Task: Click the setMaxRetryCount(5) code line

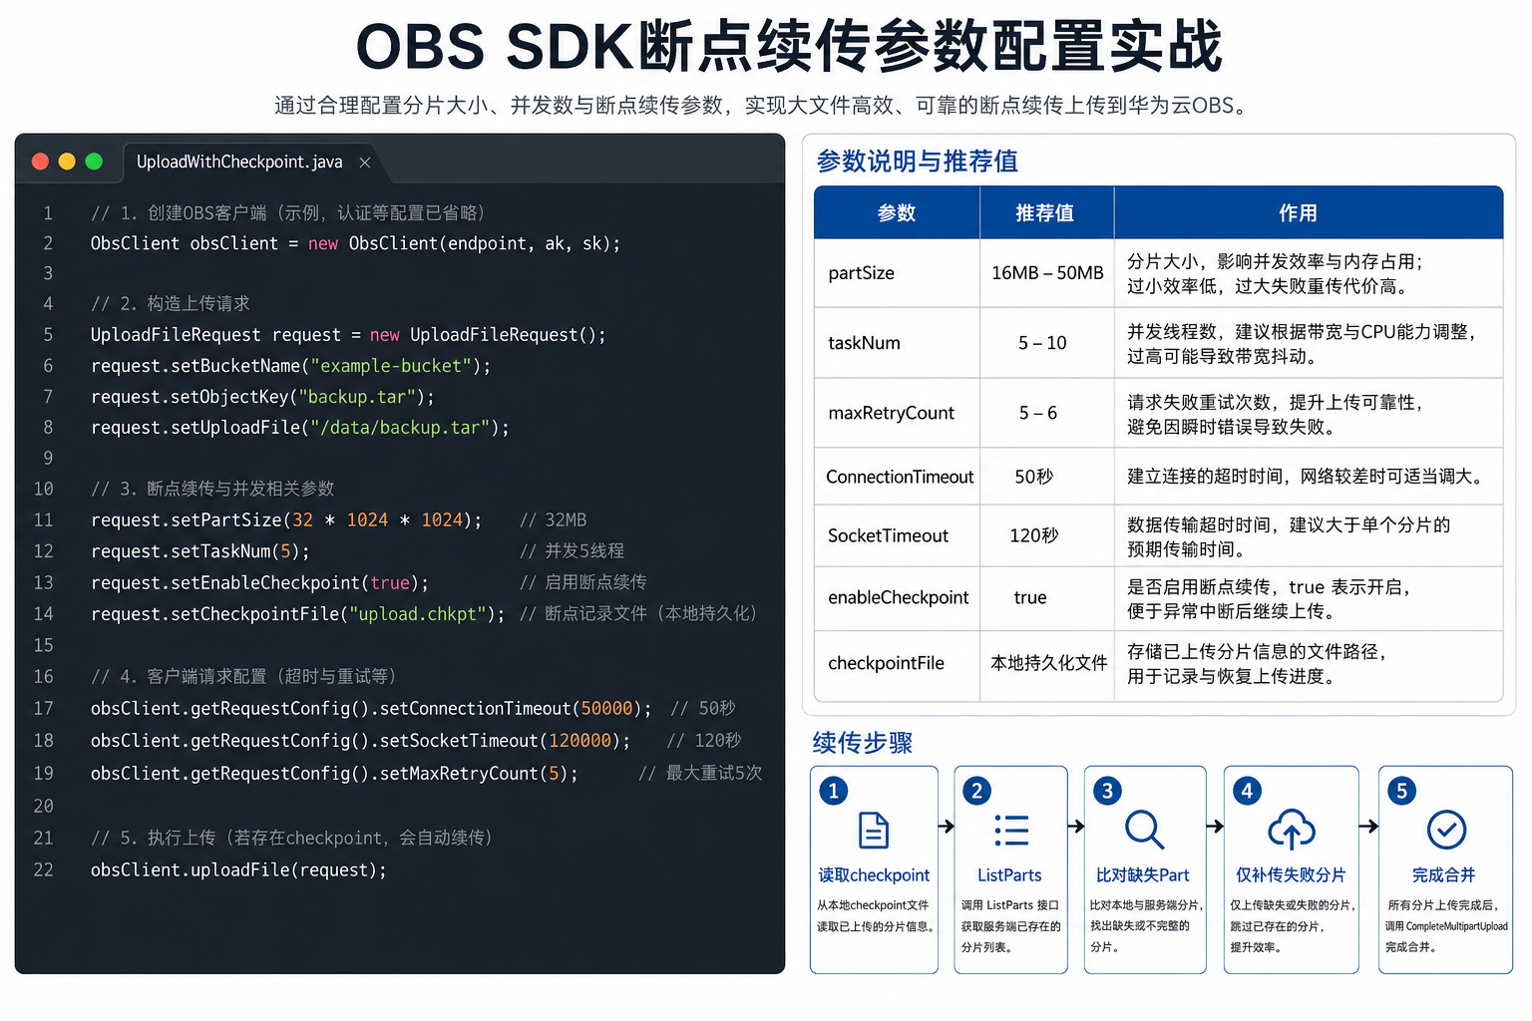Action: (x=334, y=774)
